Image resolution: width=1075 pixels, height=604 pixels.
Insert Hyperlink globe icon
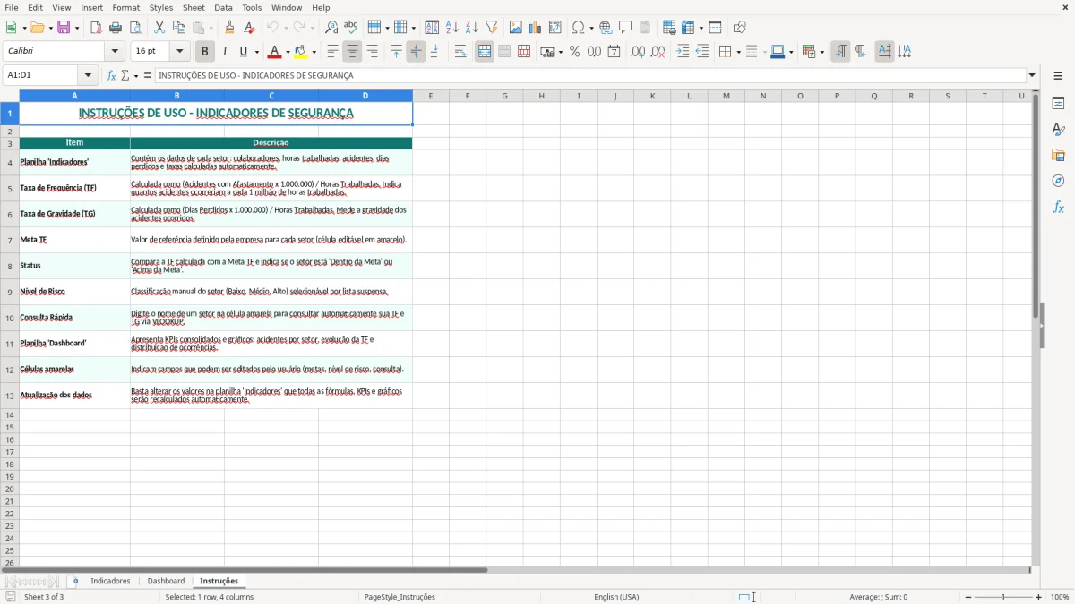606,28
